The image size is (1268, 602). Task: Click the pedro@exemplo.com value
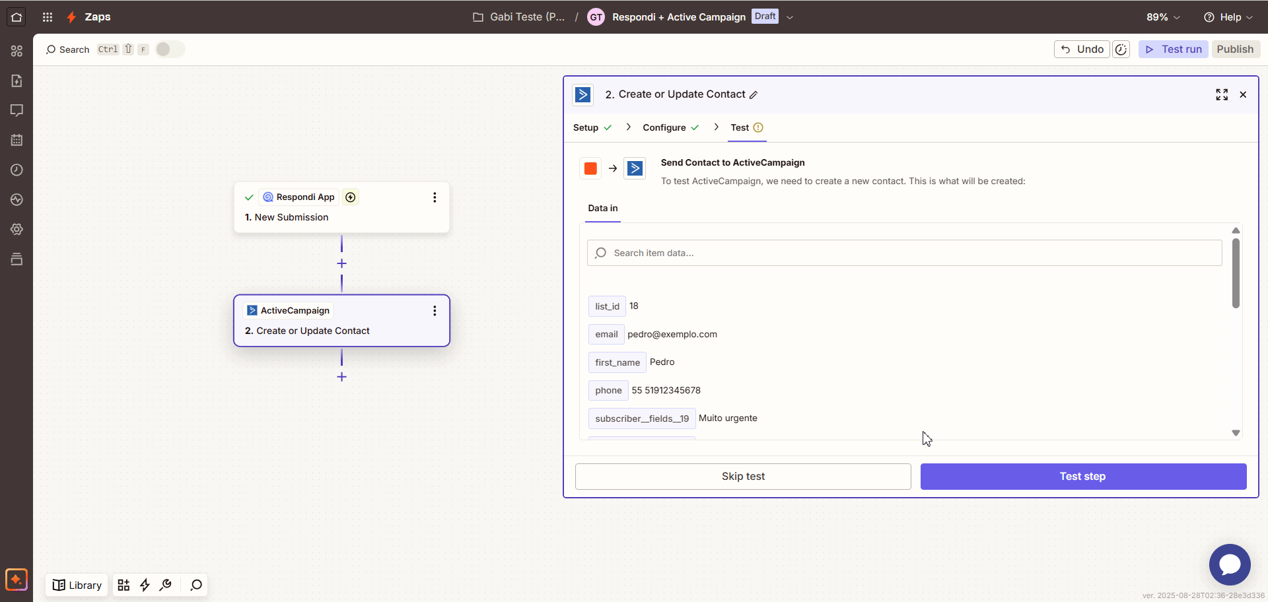click(672, 335)
